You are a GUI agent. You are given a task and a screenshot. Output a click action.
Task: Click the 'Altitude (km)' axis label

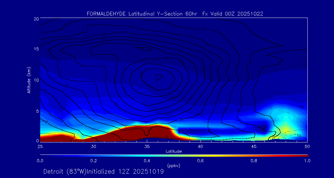coord(28,80)
